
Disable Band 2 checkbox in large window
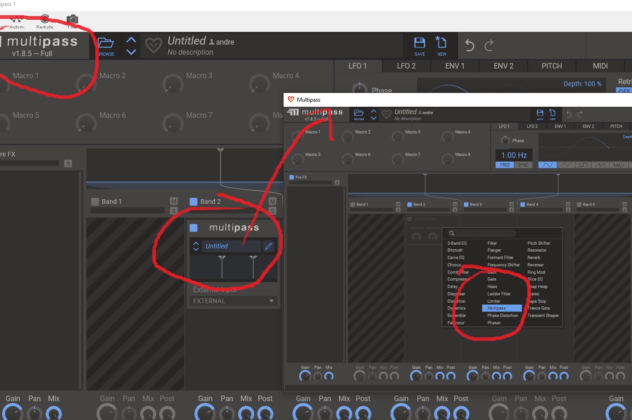pos(194,201)
